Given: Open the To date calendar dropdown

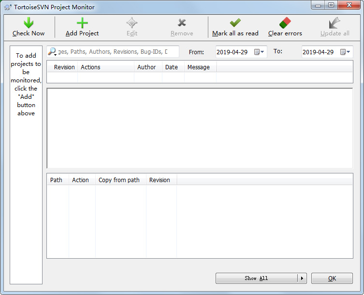Looking at the screenshot, I should click(345, 52).
